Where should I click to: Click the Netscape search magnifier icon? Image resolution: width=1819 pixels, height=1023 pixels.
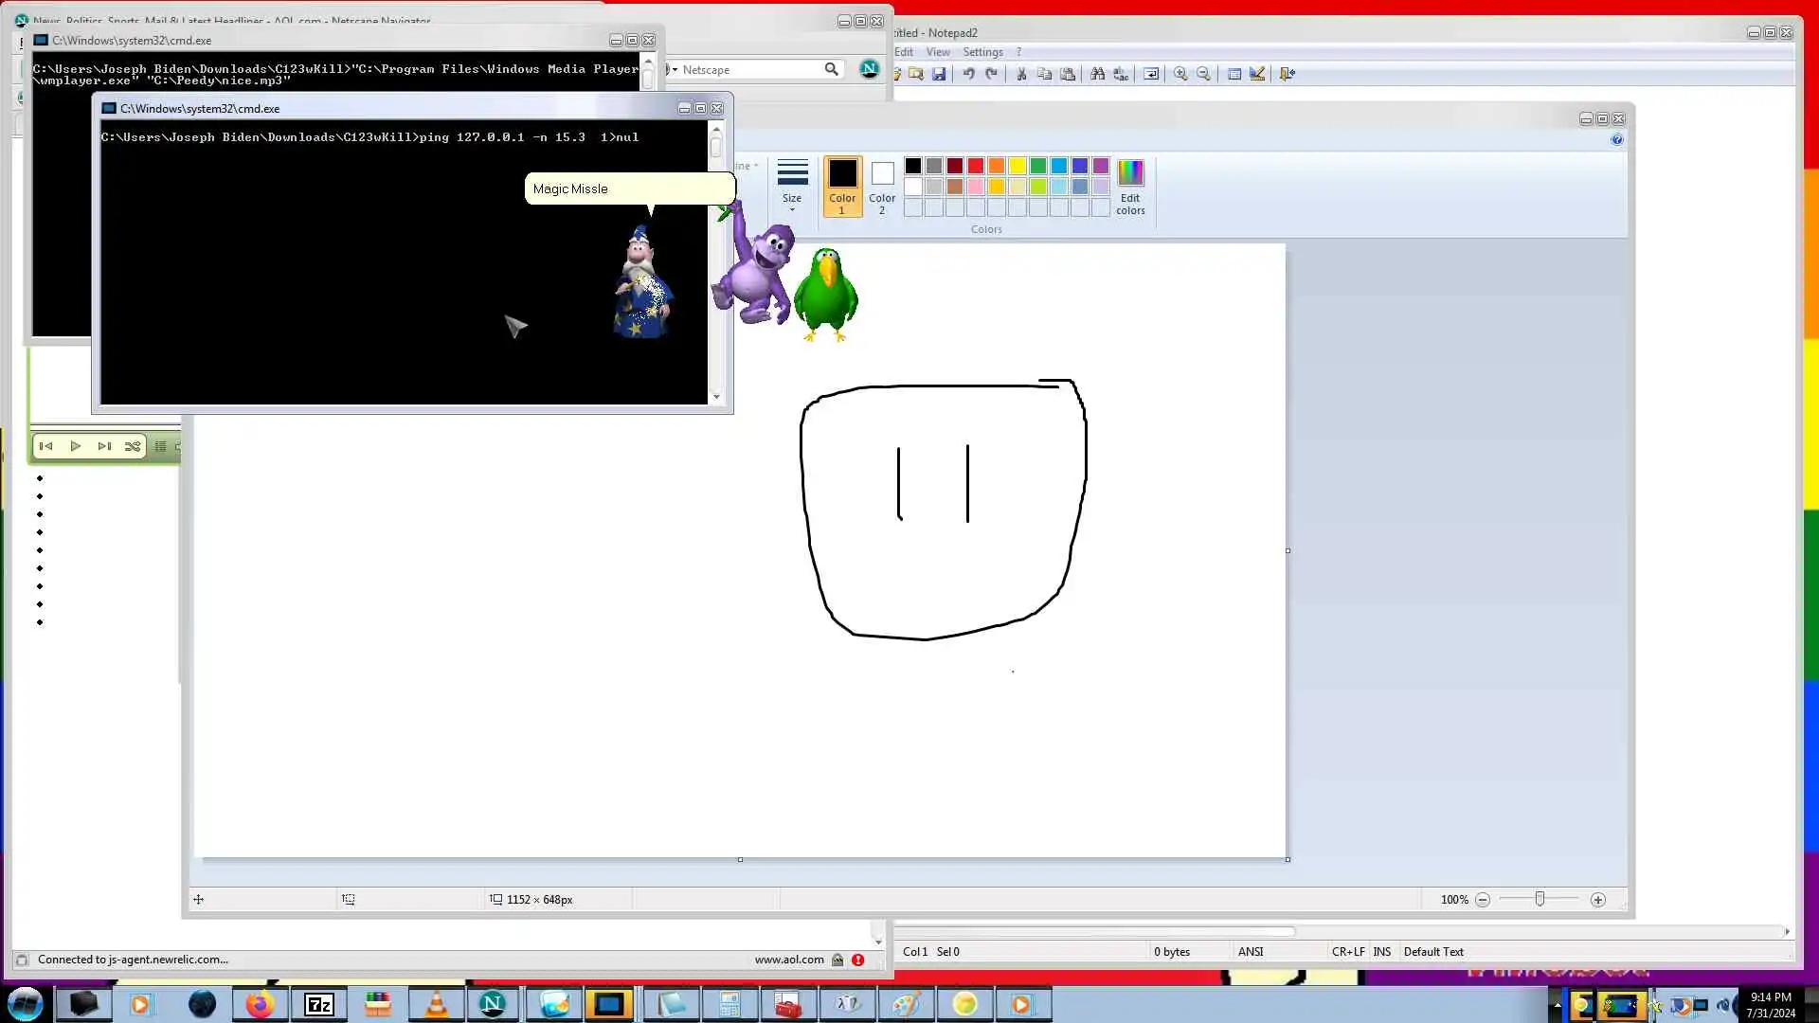[x=831, y=69]
